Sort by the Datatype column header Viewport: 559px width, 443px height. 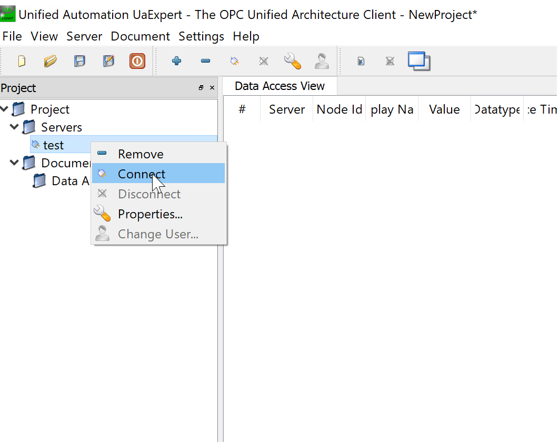[x=497, y=109]
